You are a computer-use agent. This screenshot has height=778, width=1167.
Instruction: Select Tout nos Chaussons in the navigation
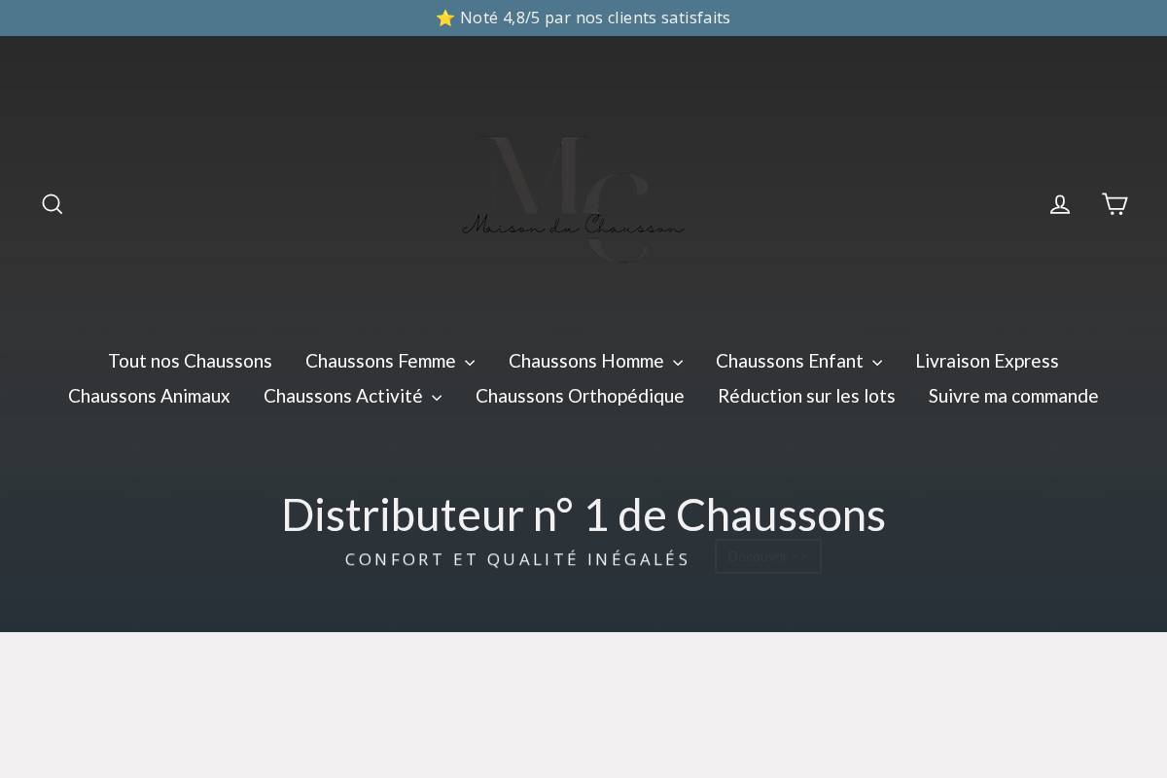tap(191, 361)
